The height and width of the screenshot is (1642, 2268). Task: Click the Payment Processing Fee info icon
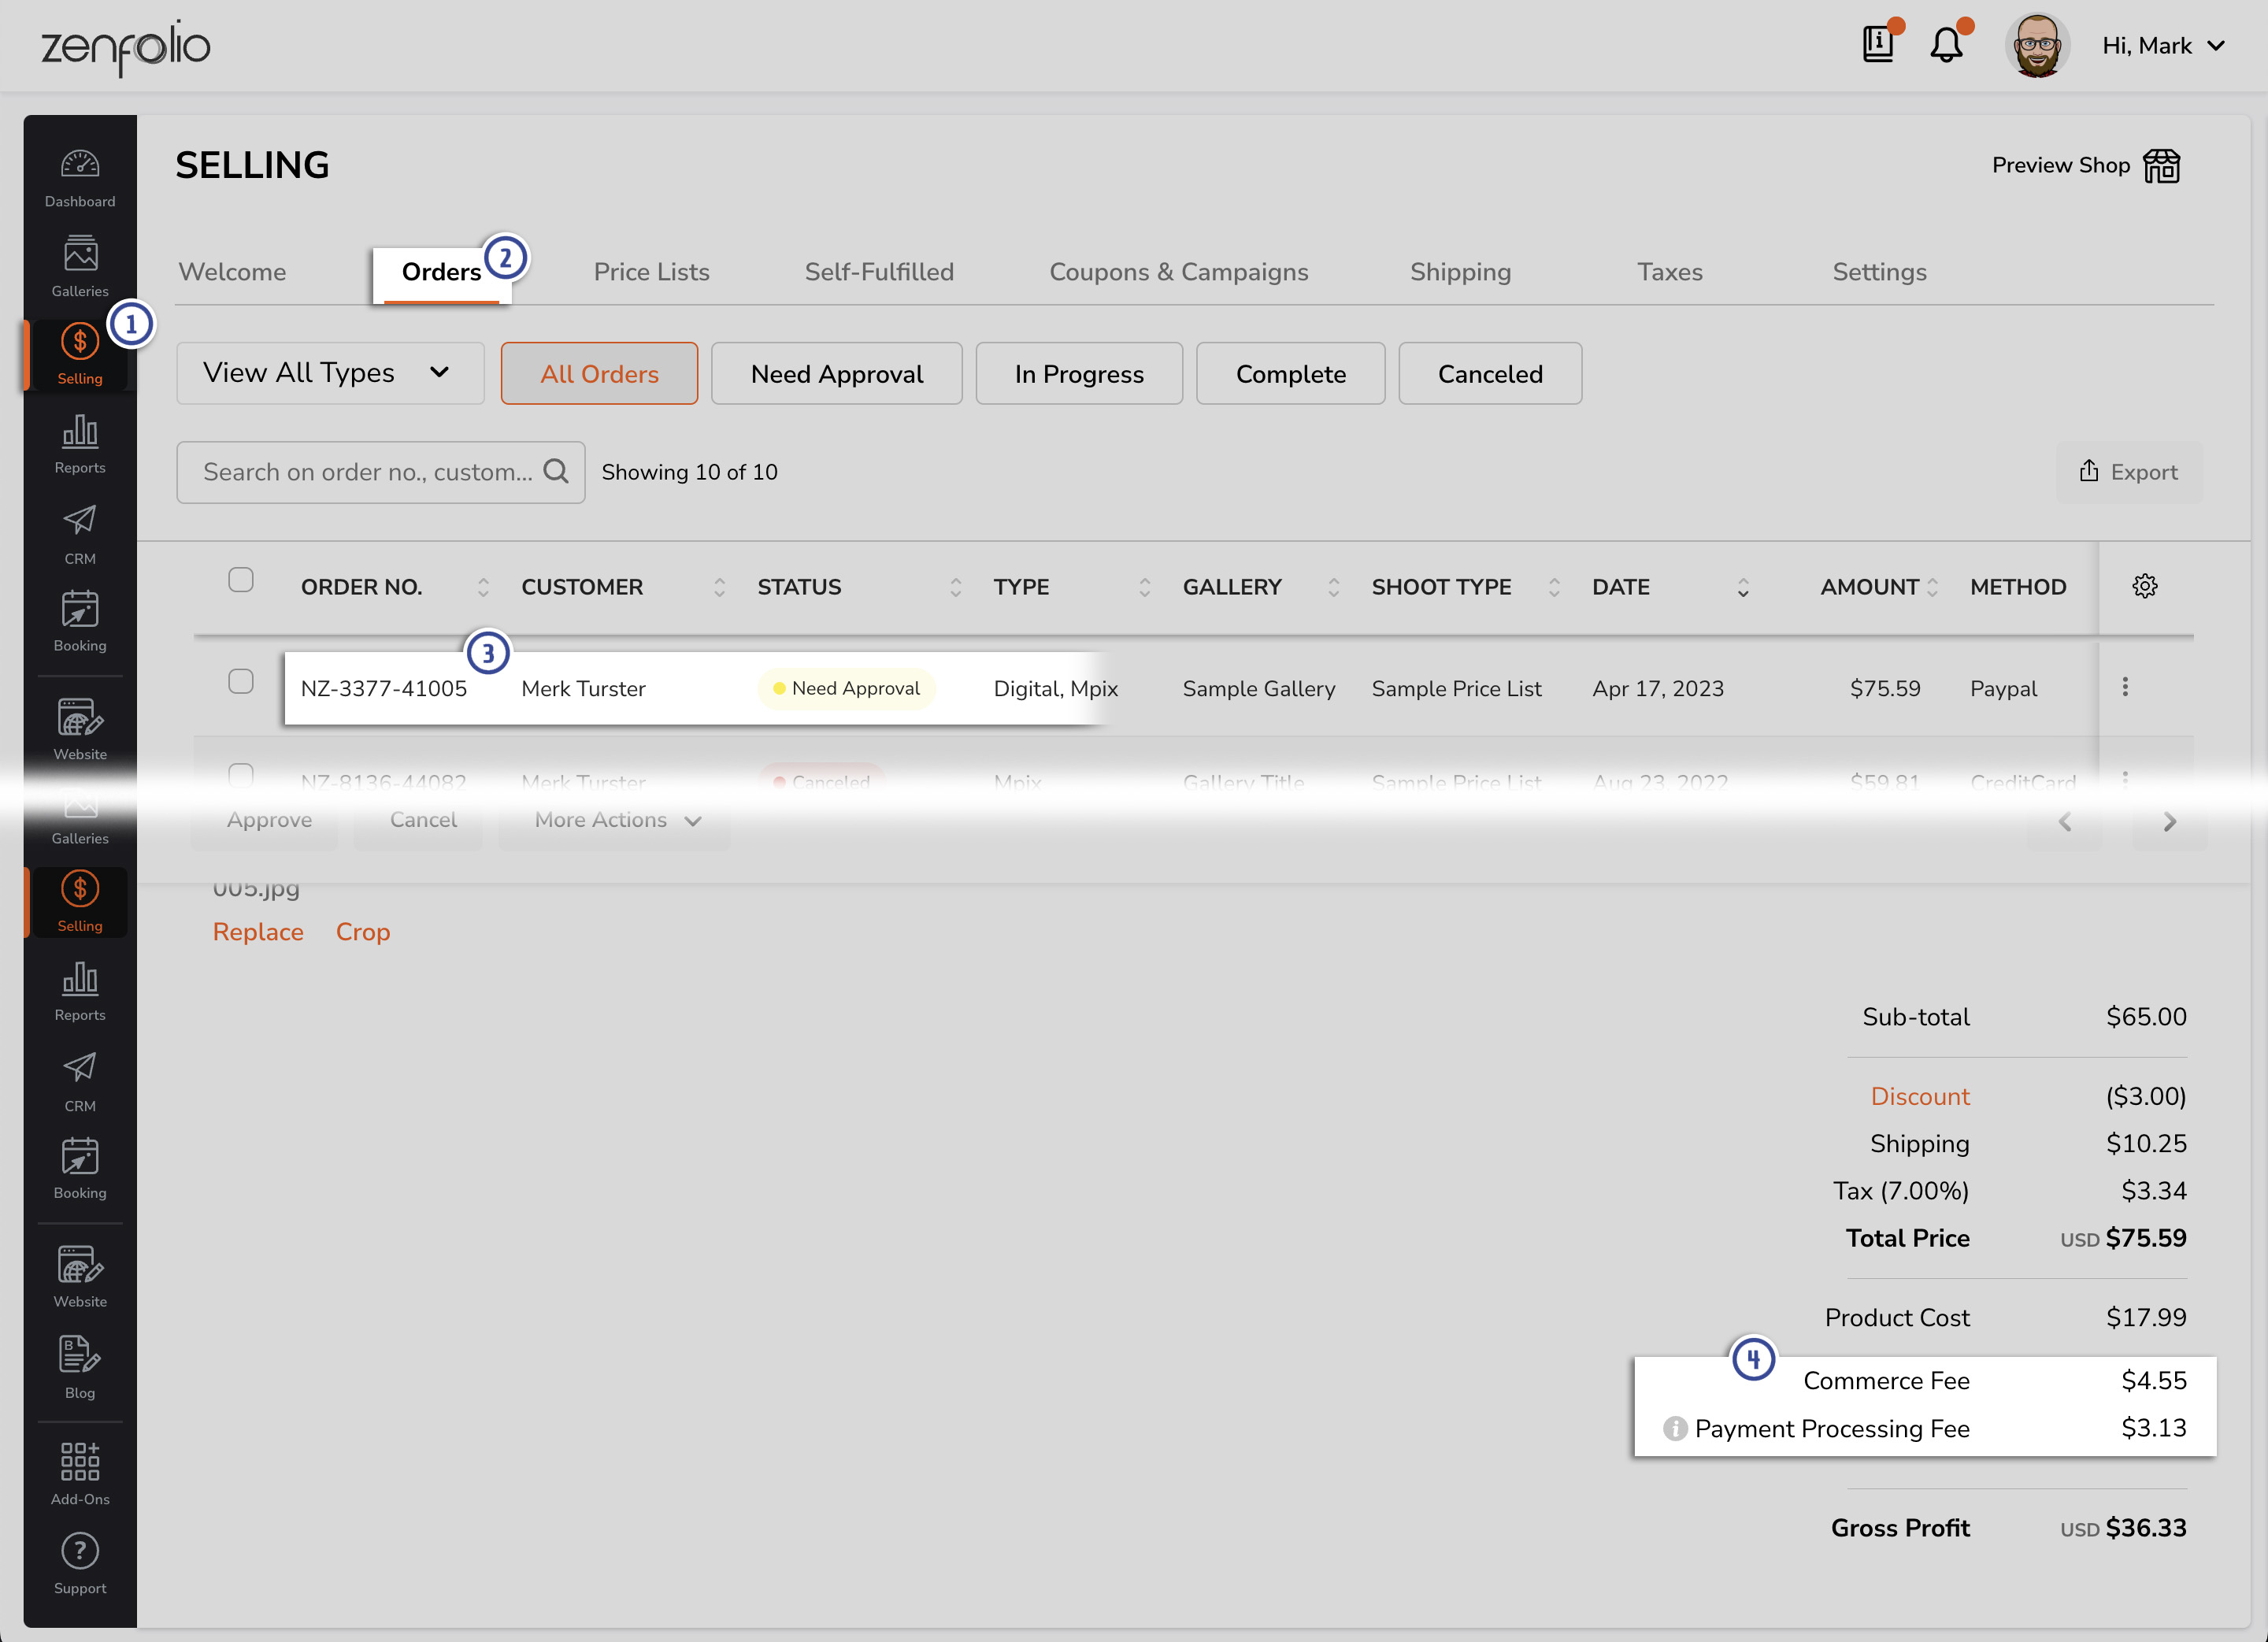[1675, 1429]
